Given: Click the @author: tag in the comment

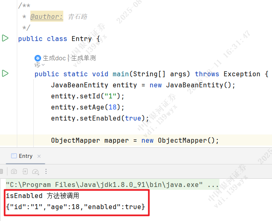Looking at the screenshot, I should click(47, 16).
